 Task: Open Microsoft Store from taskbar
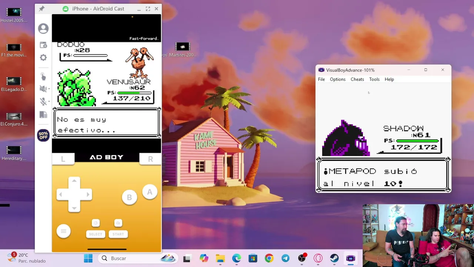(253, 258)
